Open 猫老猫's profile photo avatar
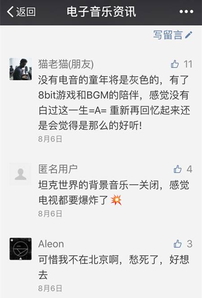The height and width of the screenshot is (298, 202). point(21,69)
